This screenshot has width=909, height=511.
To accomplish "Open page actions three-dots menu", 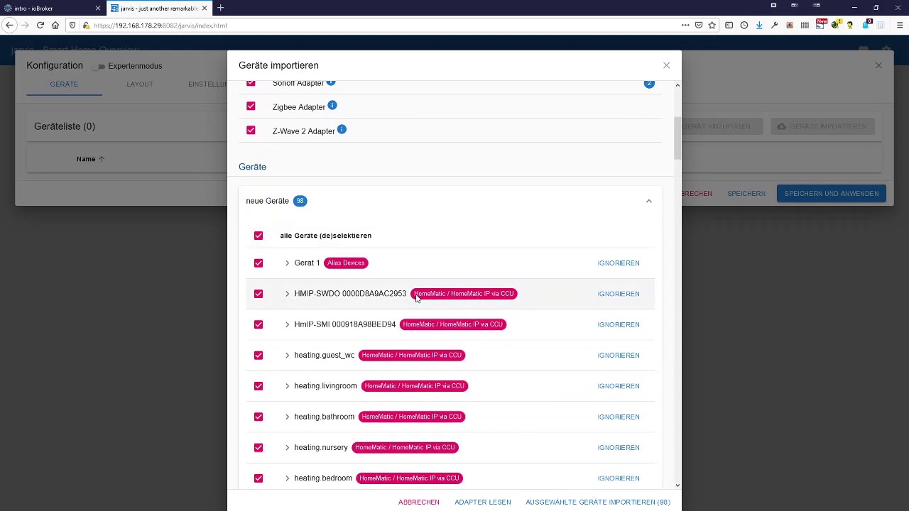I will (685, 26).
